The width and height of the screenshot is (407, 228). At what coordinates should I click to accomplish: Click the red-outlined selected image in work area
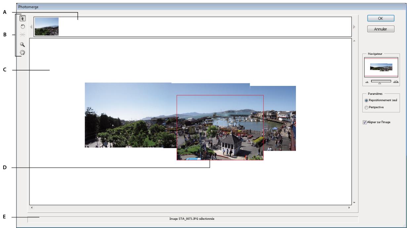tap(220, 128)
